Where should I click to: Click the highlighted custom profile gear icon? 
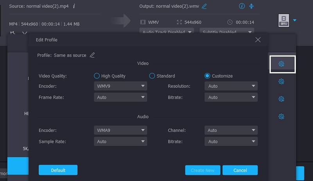tap(281, 64)
